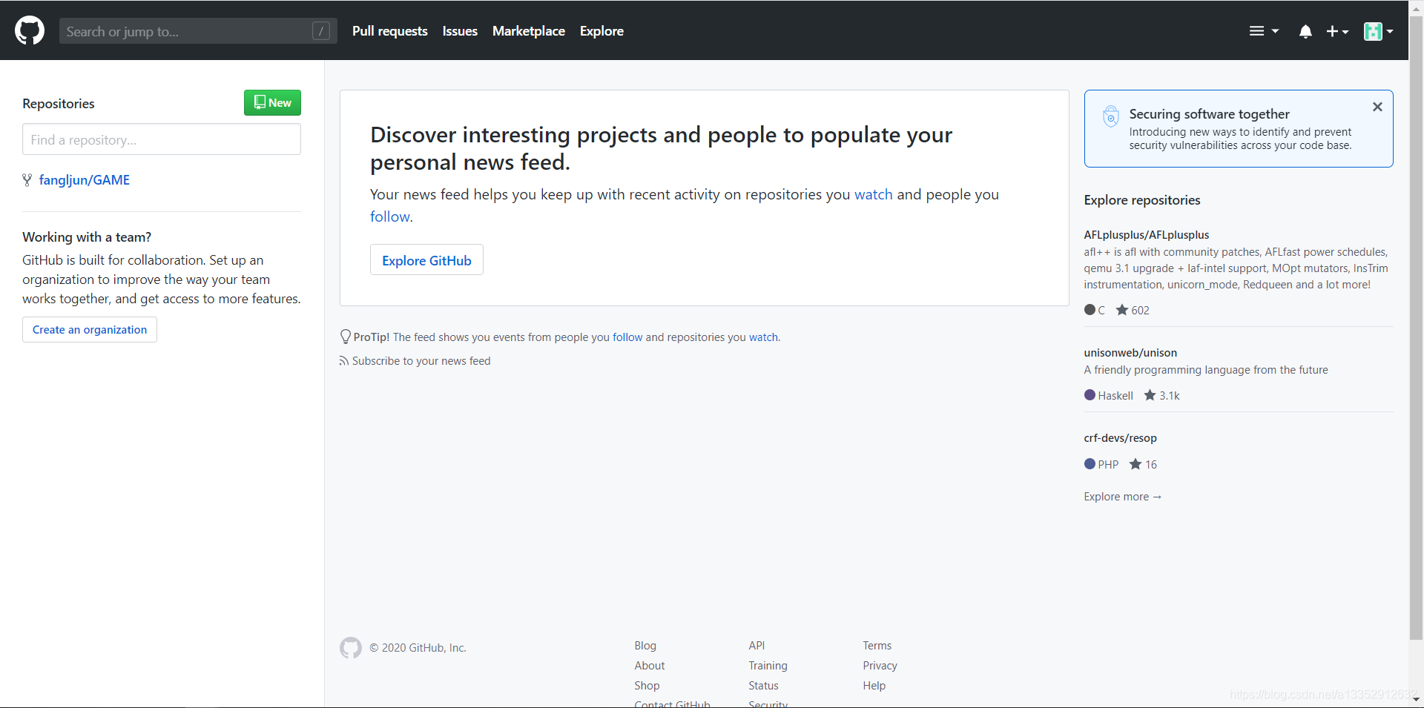Image resolution: width=1424 pixels, height=708 pixels.
Task: Open crf-devs/resop repository
Action: (x=1120, y=438)
